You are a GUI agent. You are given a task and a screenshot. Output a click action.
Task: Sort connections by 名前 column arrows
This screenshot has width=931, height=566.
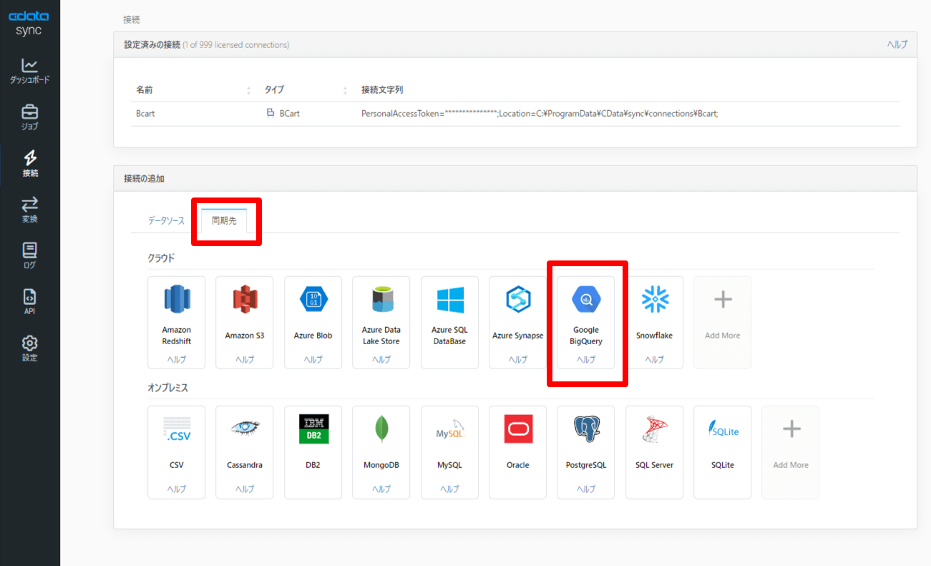click(248, 90)
